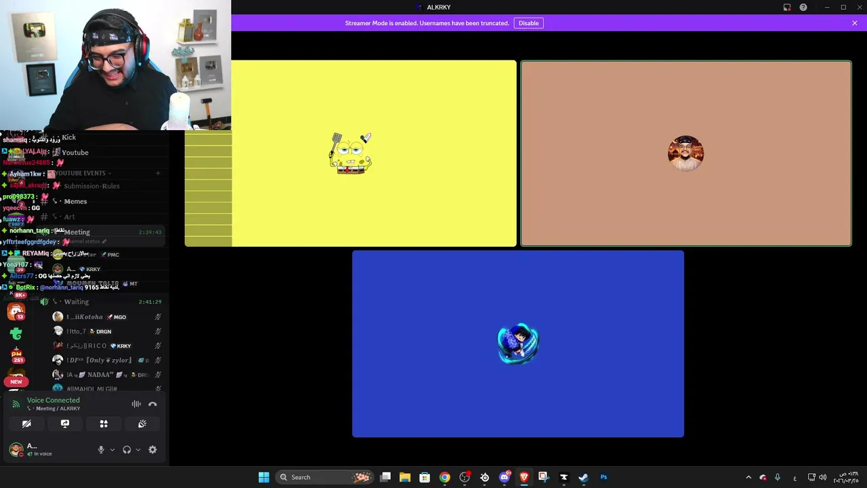Open Google Chrome from the taskbar

(444, 477)
